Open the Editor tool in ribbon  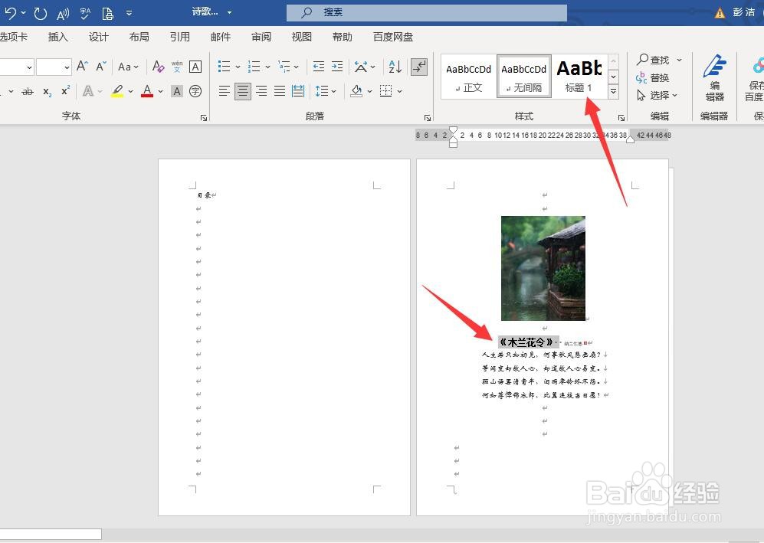[714, 78]
